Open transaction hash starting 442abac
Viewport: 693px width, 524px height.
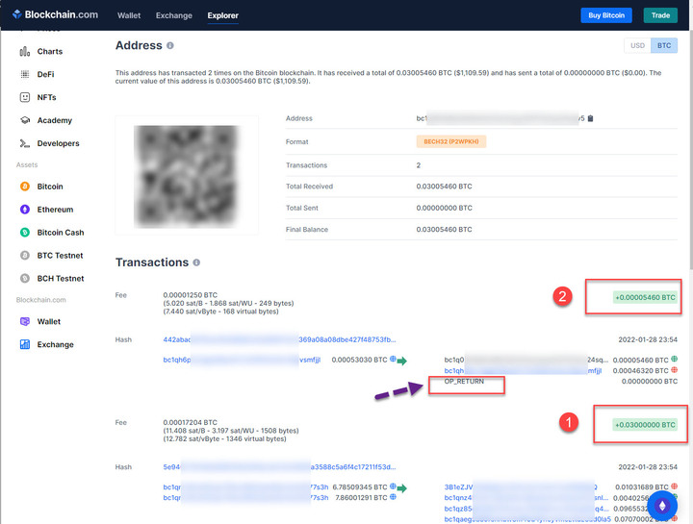pos(279,339)
